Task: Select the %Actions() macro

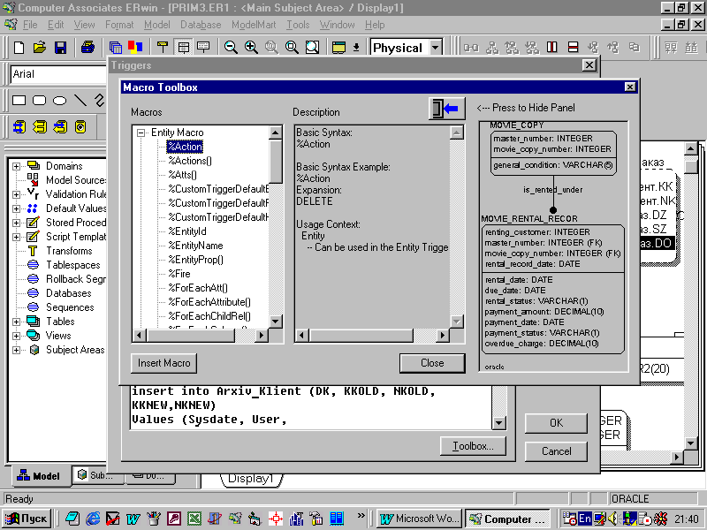Action: pyautogui.click(x=190, y=161)
